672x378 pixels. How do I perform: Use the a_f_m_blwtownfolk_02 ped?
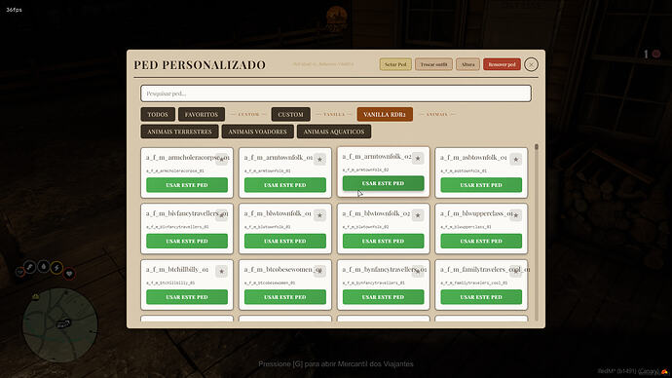(383, 241)
